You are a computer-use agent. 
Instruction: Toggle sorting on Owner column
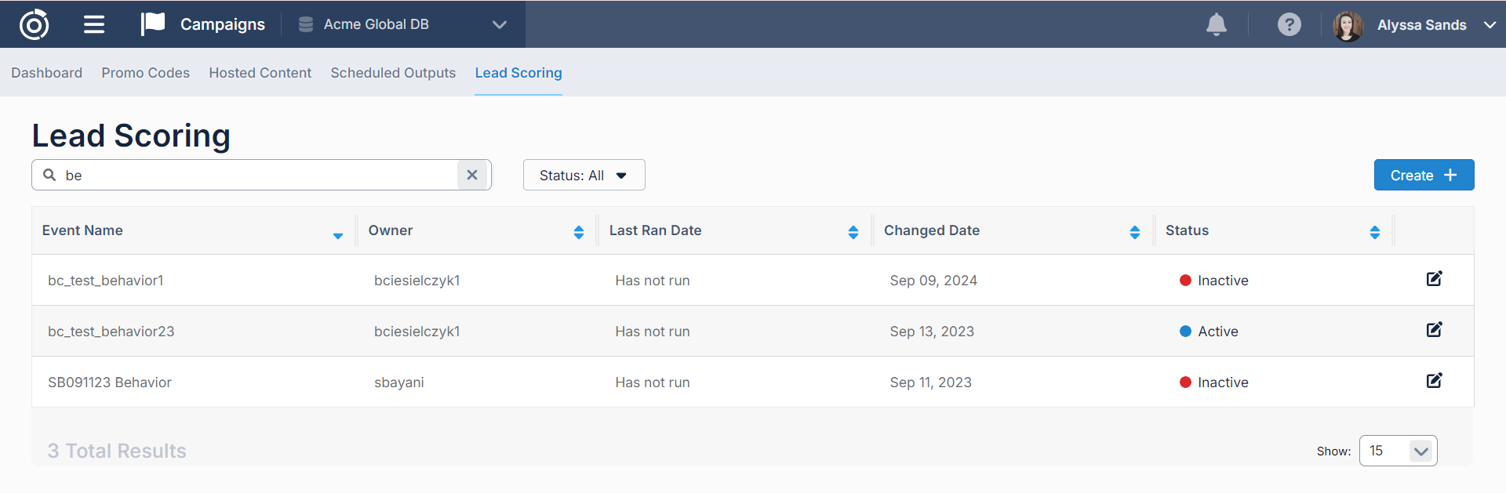click(578, 232)
